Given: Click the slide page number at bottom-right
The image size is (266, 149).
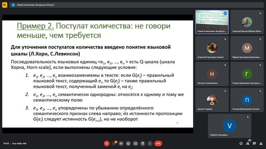Looking at the screenshot, I should [x=177, y=123].
